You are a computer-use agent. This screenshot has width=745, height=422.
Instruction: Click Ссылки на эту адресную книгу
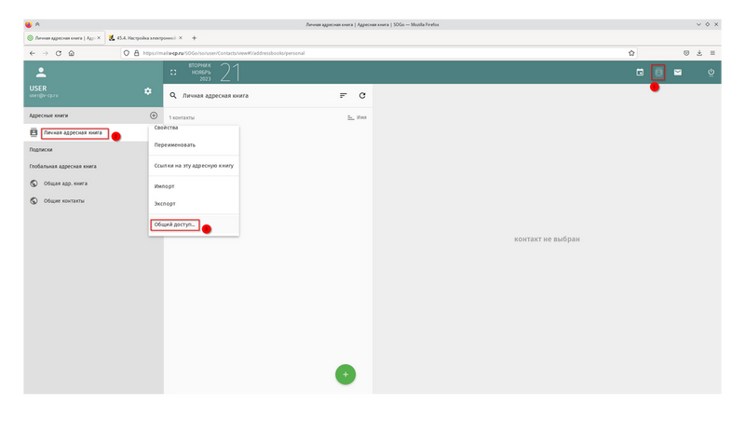click(194, 165)
